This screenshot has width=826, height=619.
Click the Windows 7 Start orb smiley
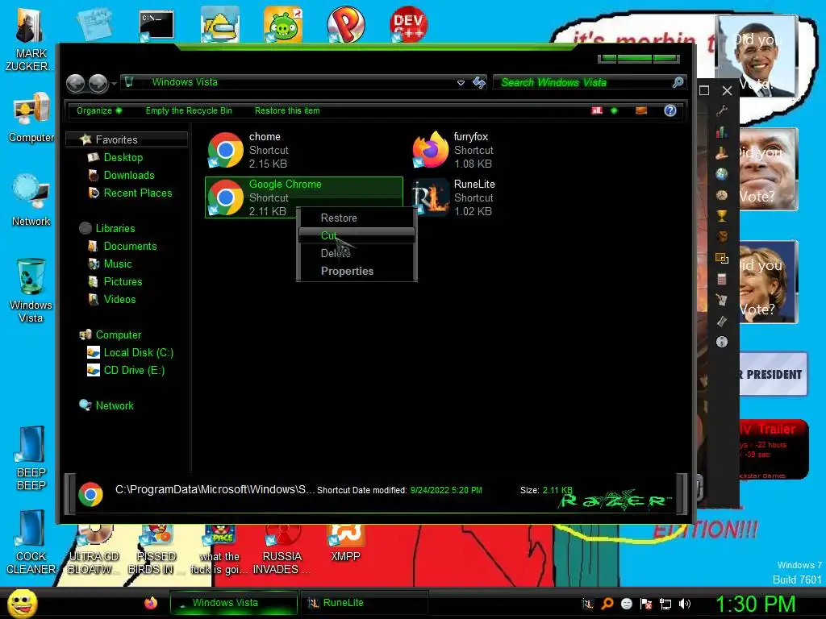[22, 603]
